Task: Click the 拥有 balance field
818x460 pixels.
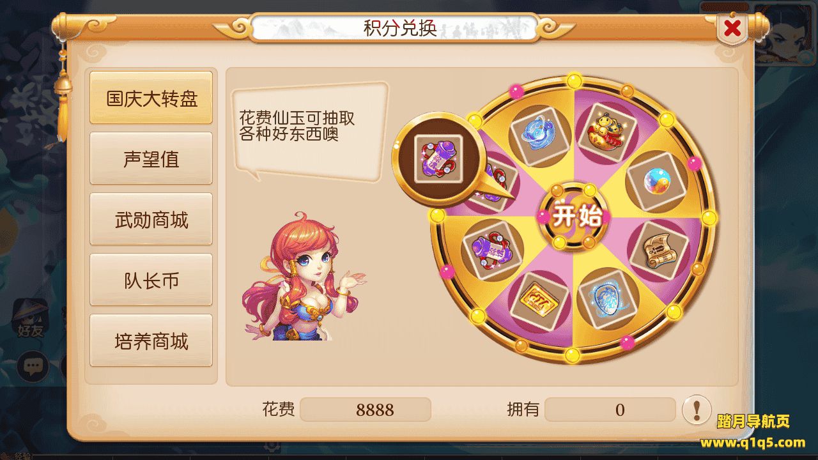Action: point(610,410)
